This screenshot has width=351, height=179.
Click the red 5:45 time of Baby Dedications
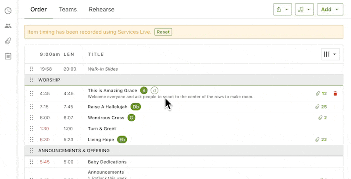(x=45, y=162)
